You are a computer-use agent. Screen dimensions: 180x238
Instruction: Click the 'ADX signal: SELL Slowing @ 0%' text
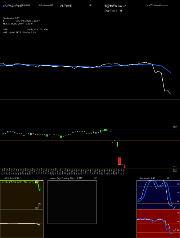[x=19, y=32]
